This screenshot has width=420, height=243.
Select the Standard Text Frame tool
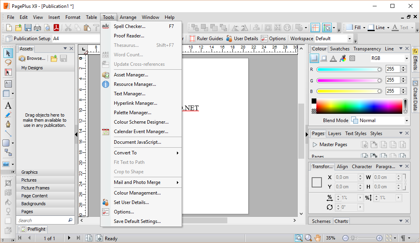[8, 84]
